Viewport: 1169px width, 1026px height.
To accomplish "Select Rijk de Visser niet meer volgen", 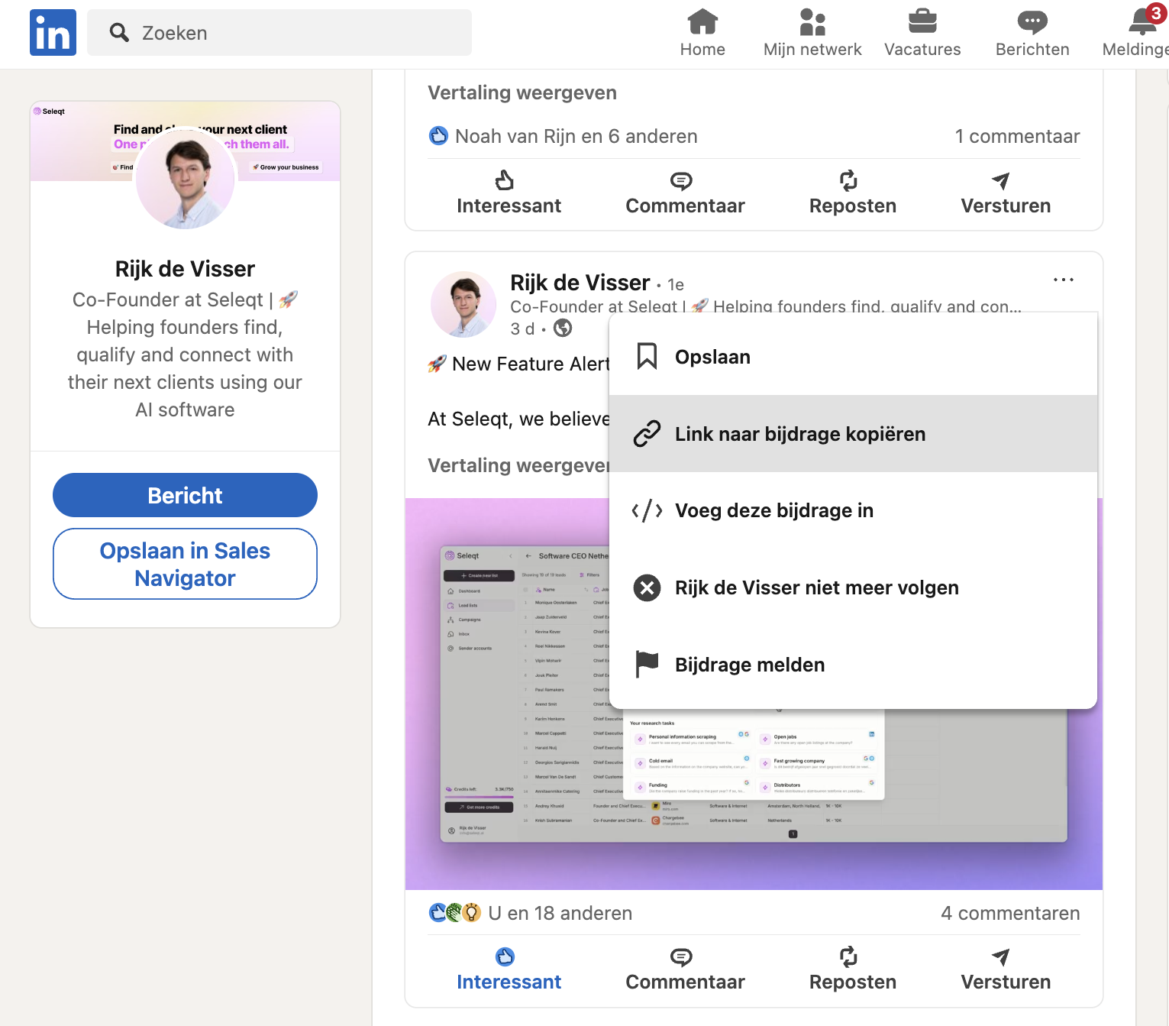I will (x=853, y=587).
